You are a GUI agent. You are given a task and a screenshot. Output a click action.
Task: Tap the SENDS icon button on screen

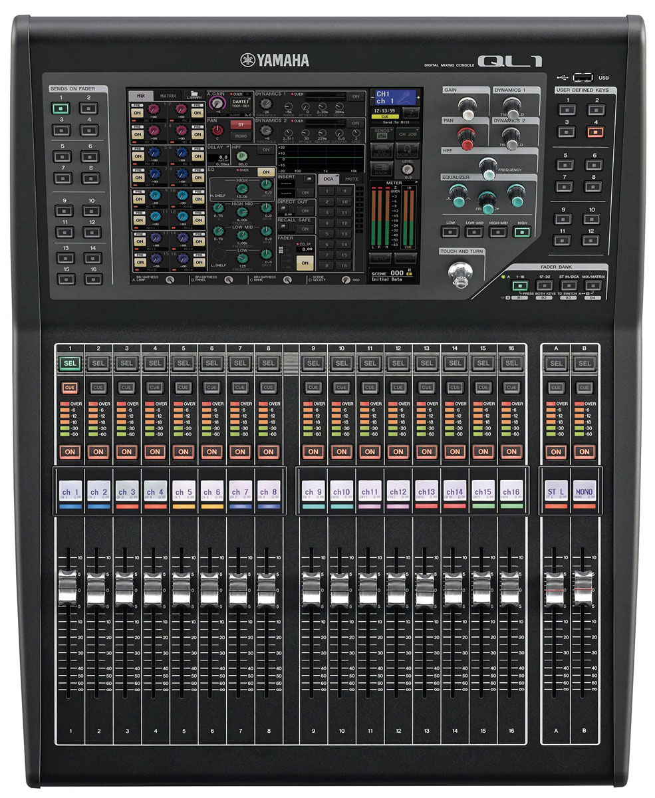pos(382,133)
